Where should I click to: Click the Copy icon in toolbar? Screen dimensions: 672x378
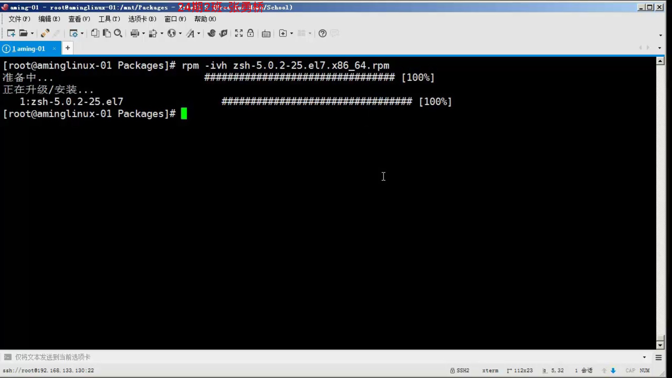[x=95, y=33]
